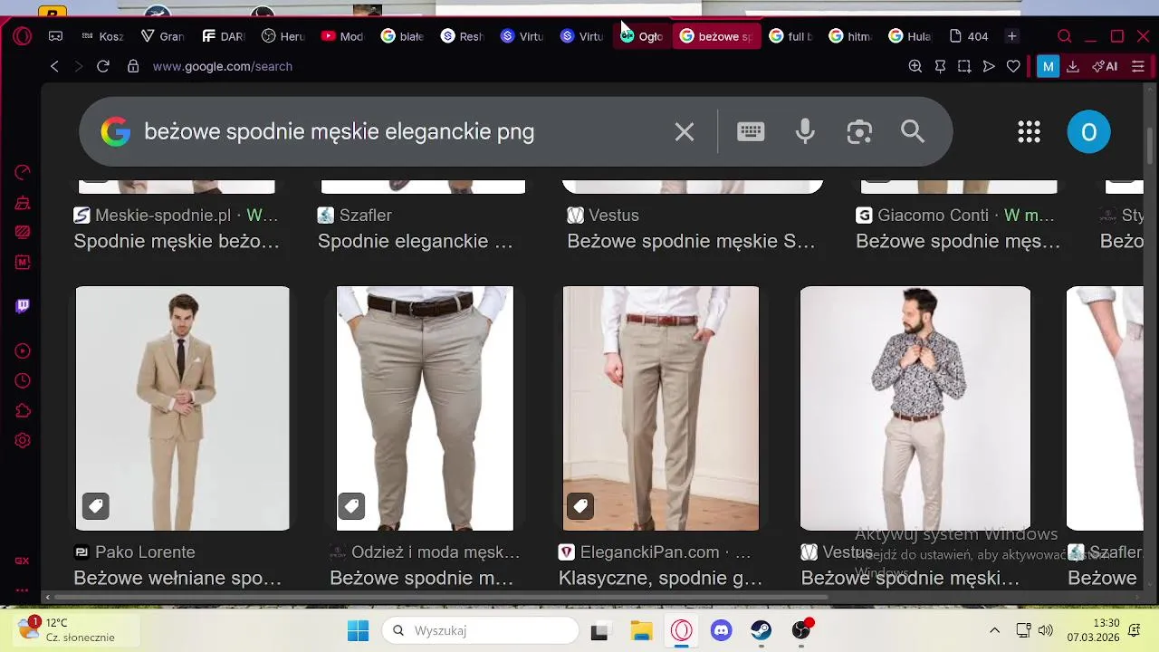Clear the Google search box with X

[x=685, y=132]
